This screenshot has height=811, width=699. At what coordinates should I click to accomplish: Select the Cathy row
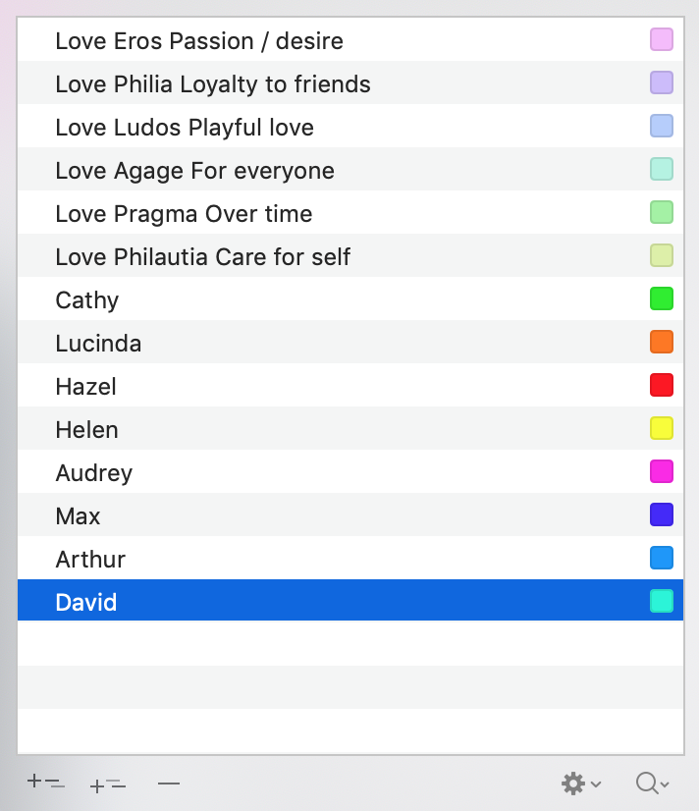(x=350, y=298)
